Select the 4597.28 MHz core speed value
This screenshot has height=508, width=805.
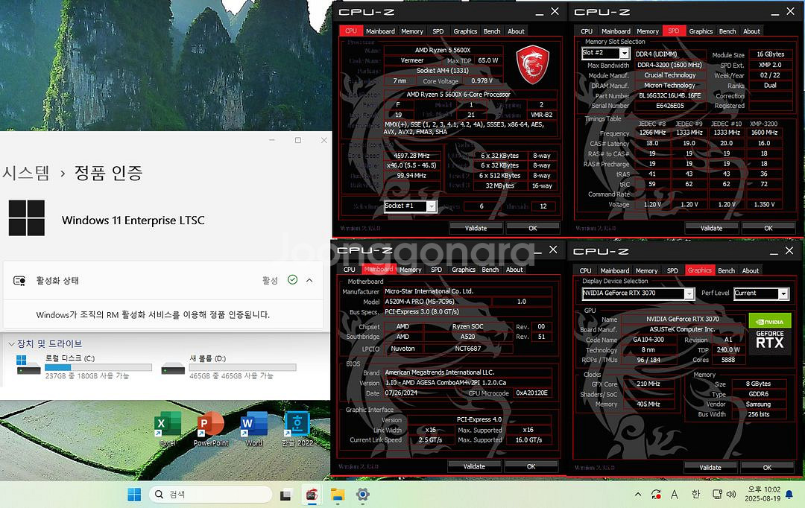pos(411,156)
